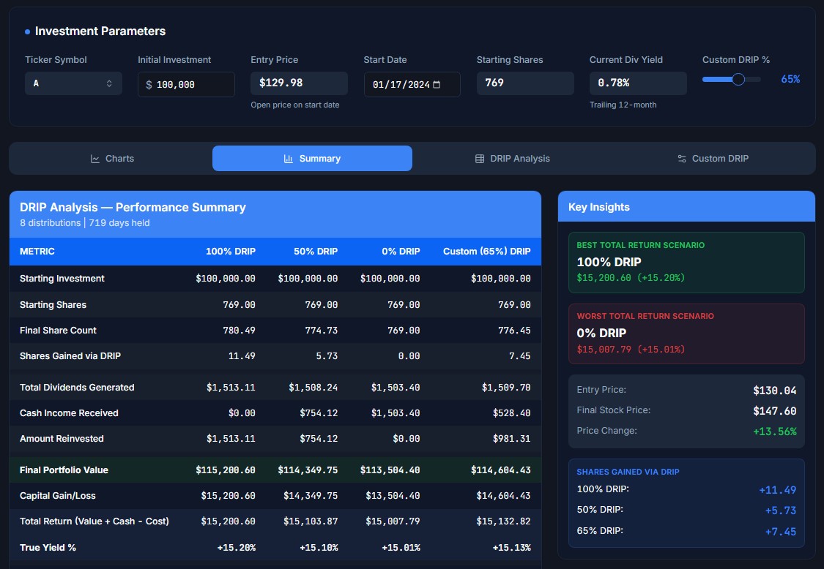
Task: Click the line chart icon on Charts tab
Action: pyautogui.click(x=95, y=159)
